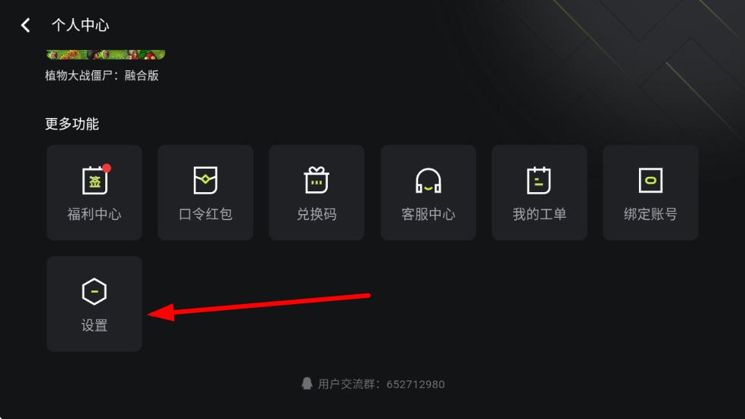Select the 绑定账号 square icon
Viewport: 745px width, 419px height.
(x=650, y=180)
